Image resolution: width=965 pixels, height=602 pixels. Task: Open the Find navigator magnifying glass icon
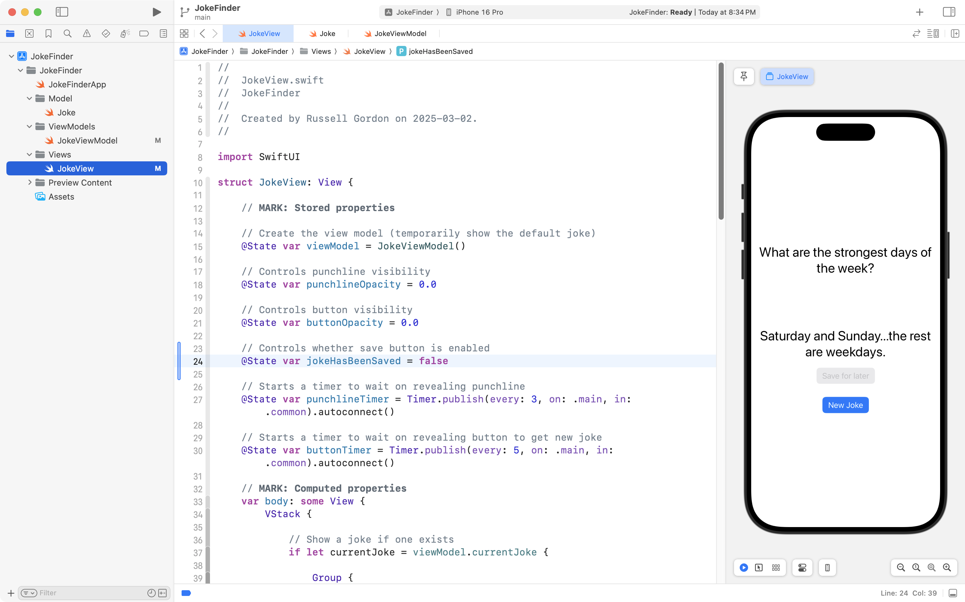(67, 34)
